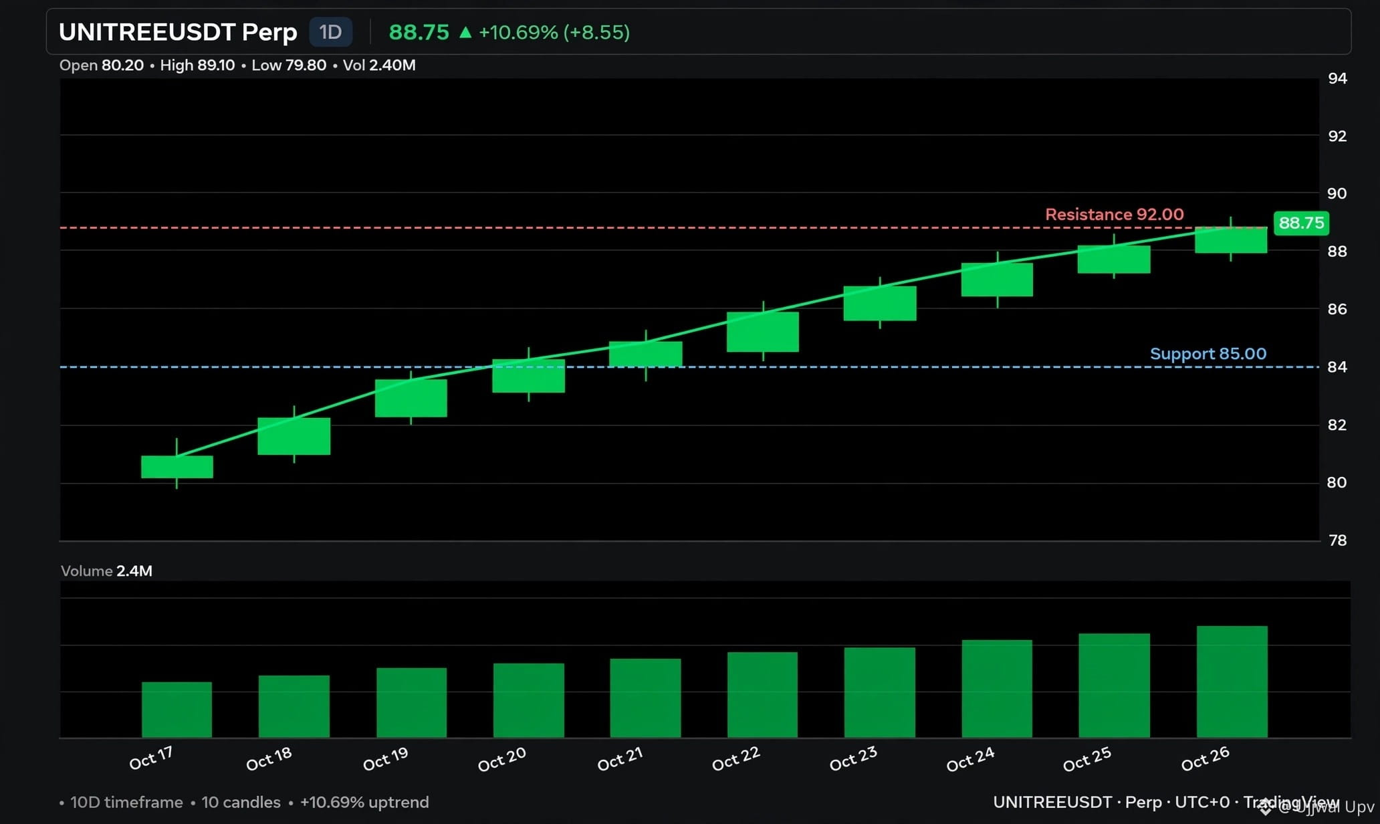
Task: Click the Oct 23 volume bar
Action: click(x=880, y=692)
